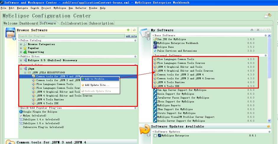
Task: Select Subversive Plug-in (w/related)
Action: tap(43, 127)
